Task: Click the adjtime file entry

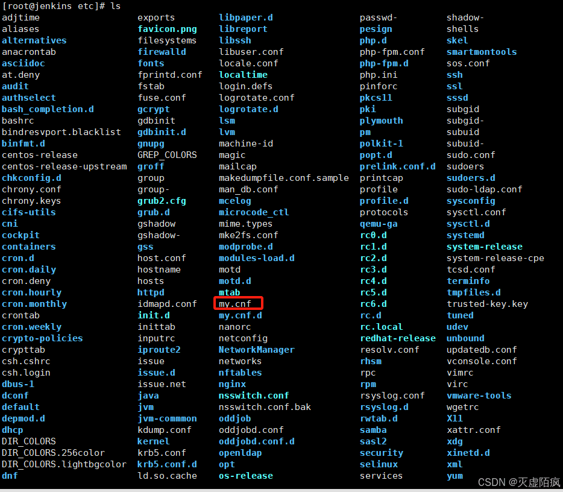Action: pos(21,17)
